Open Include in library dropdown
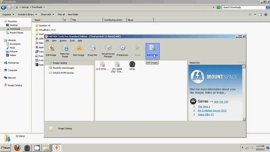 (27, 14)
